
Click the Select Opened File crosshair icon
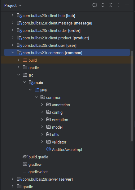(x=95, y=5)
